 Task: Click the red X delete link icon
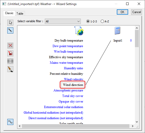pyautogui.click(x=10, y=46)
